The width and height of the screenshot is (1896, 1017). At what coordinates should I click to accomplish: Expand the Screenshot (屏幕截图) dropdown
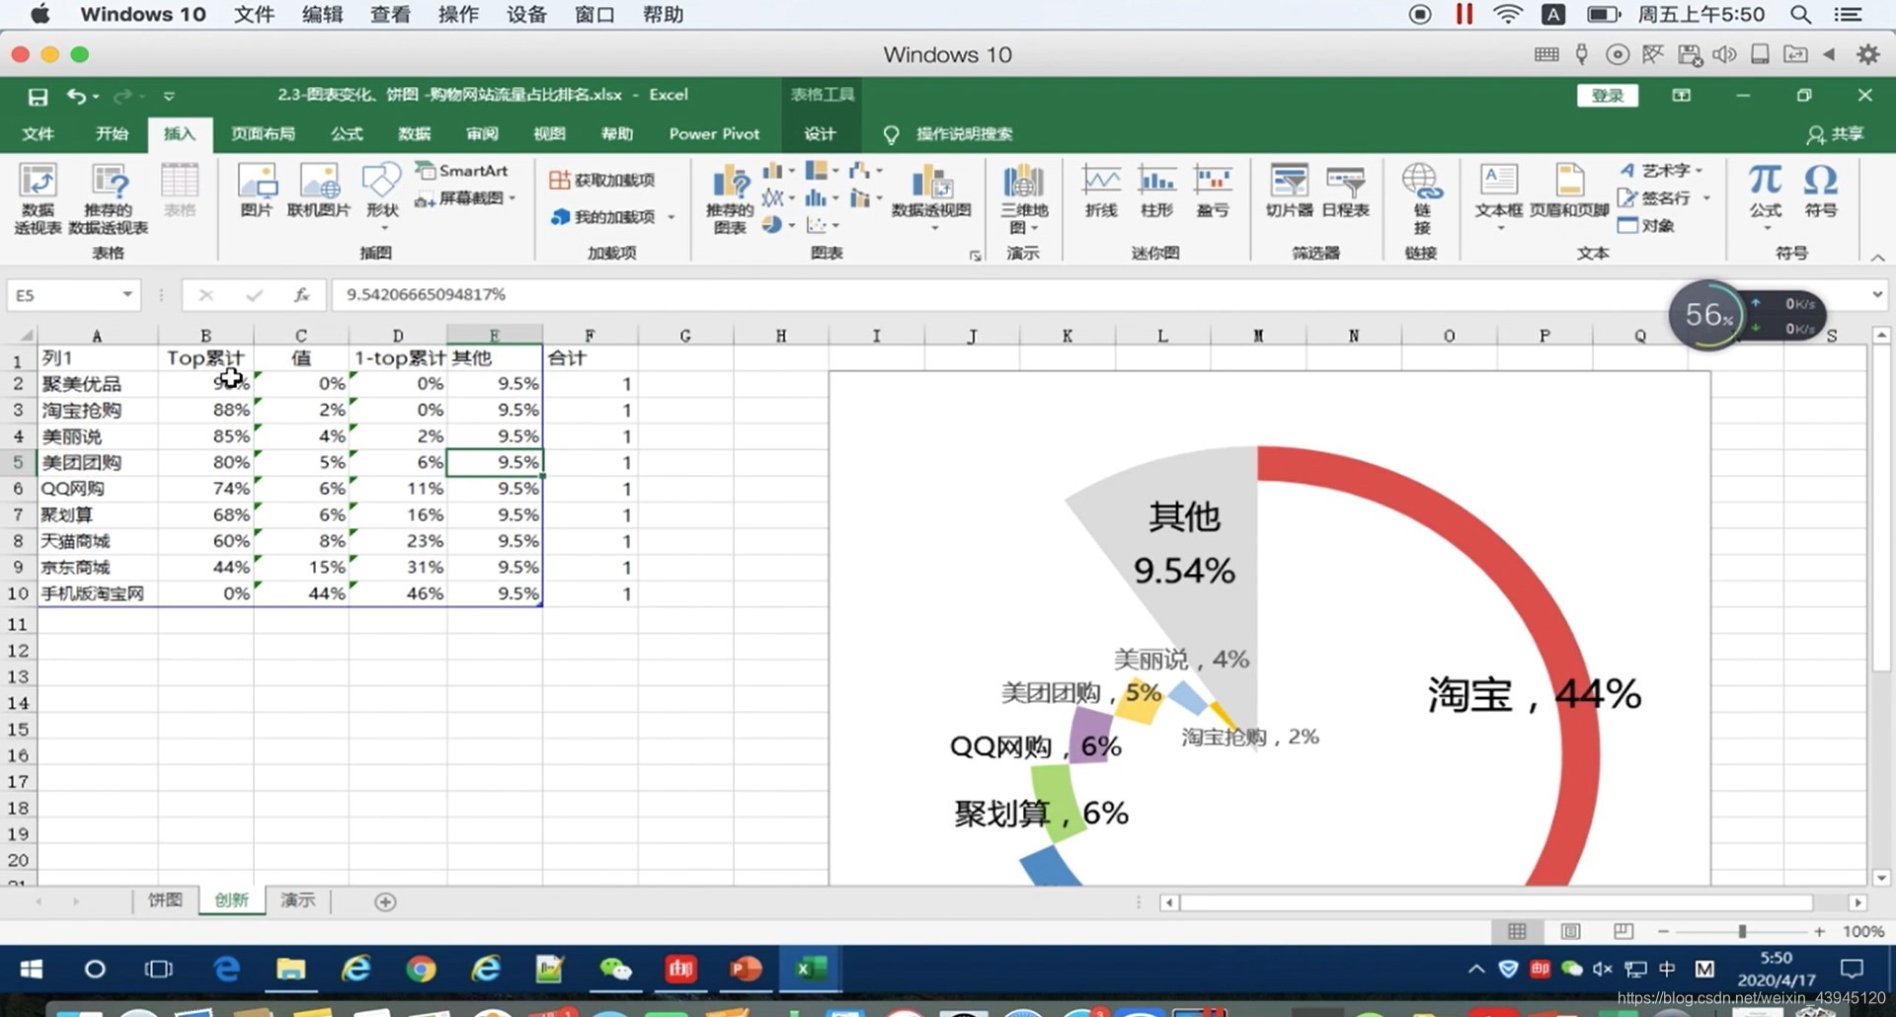tap(513, 198)
